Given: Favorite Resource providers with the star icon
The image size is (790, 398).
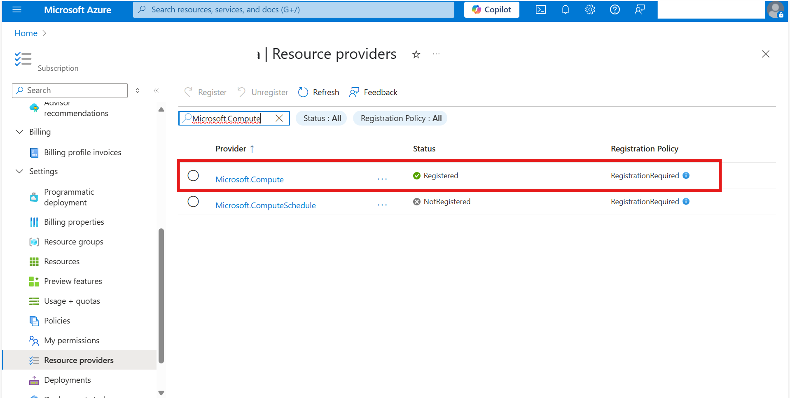Looking at the screenshot, I should click(x=416, y=54).
